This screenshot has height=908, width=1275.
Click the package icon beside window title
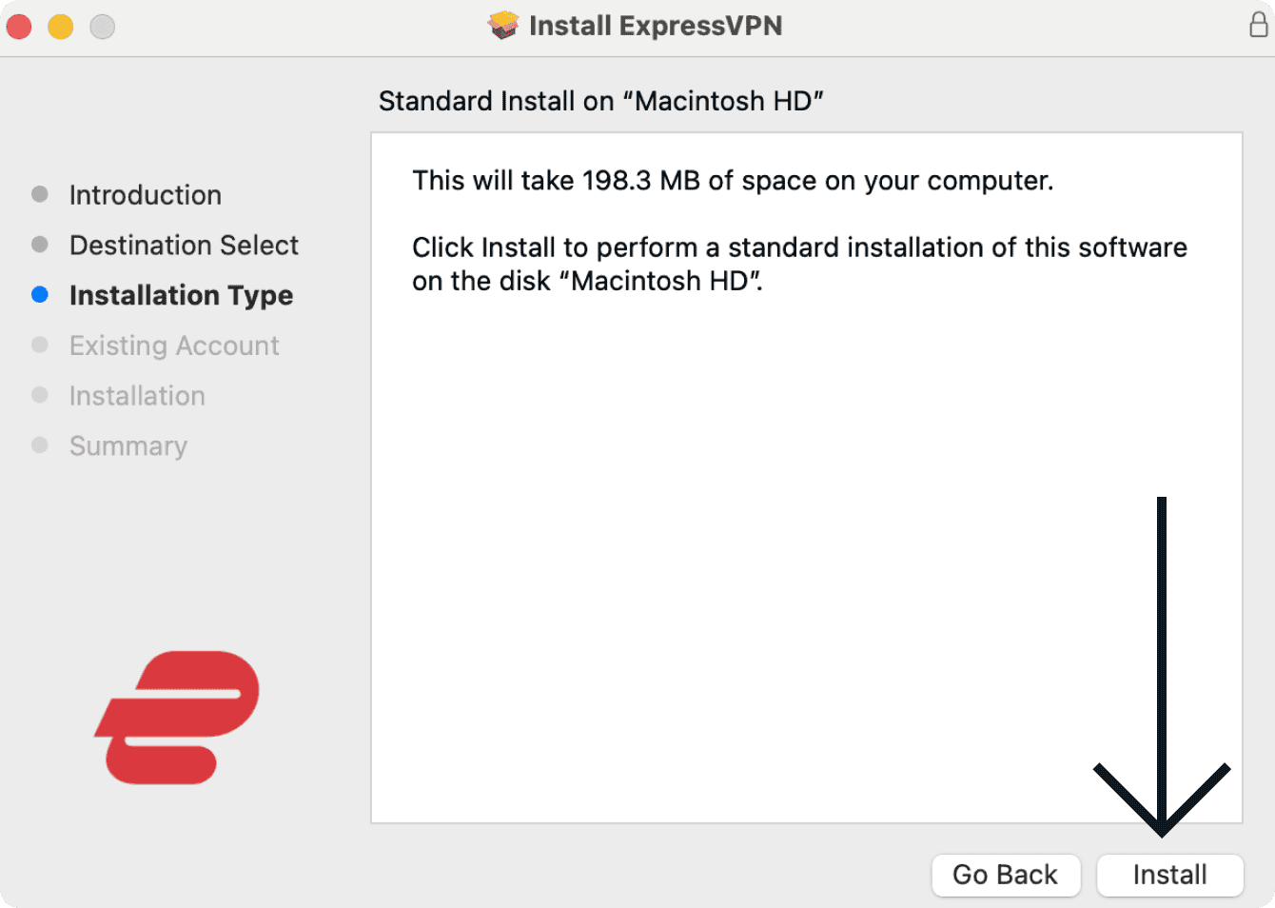point(503,26)
